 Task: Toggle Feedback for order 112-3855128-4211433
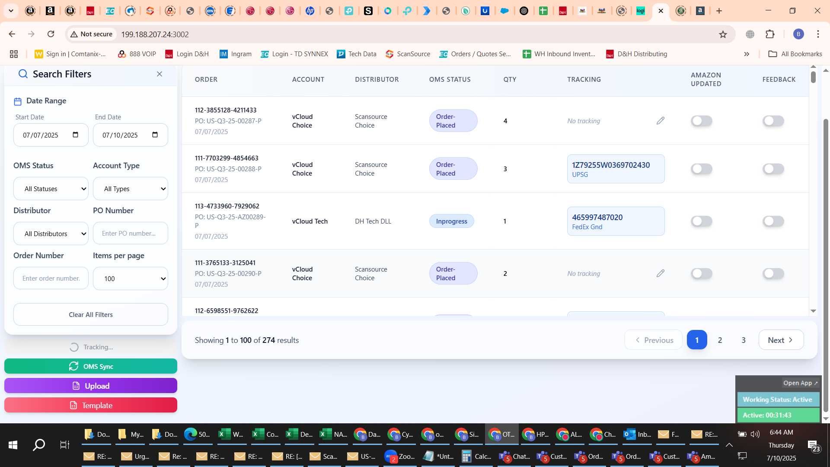pos(773,121)
